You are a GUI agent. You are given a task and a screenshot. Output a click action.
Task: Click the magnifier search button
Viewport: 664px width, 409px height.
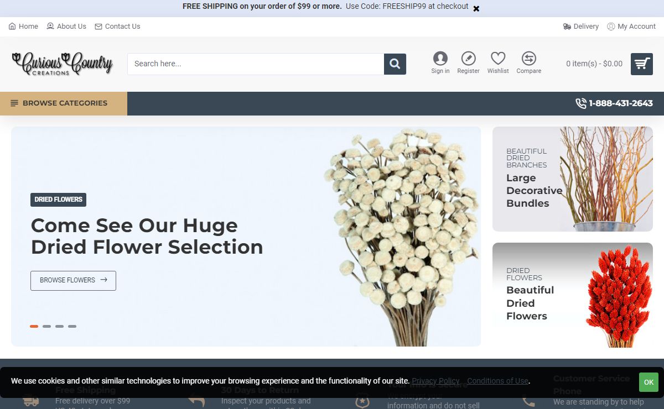(x=395, y=64)
